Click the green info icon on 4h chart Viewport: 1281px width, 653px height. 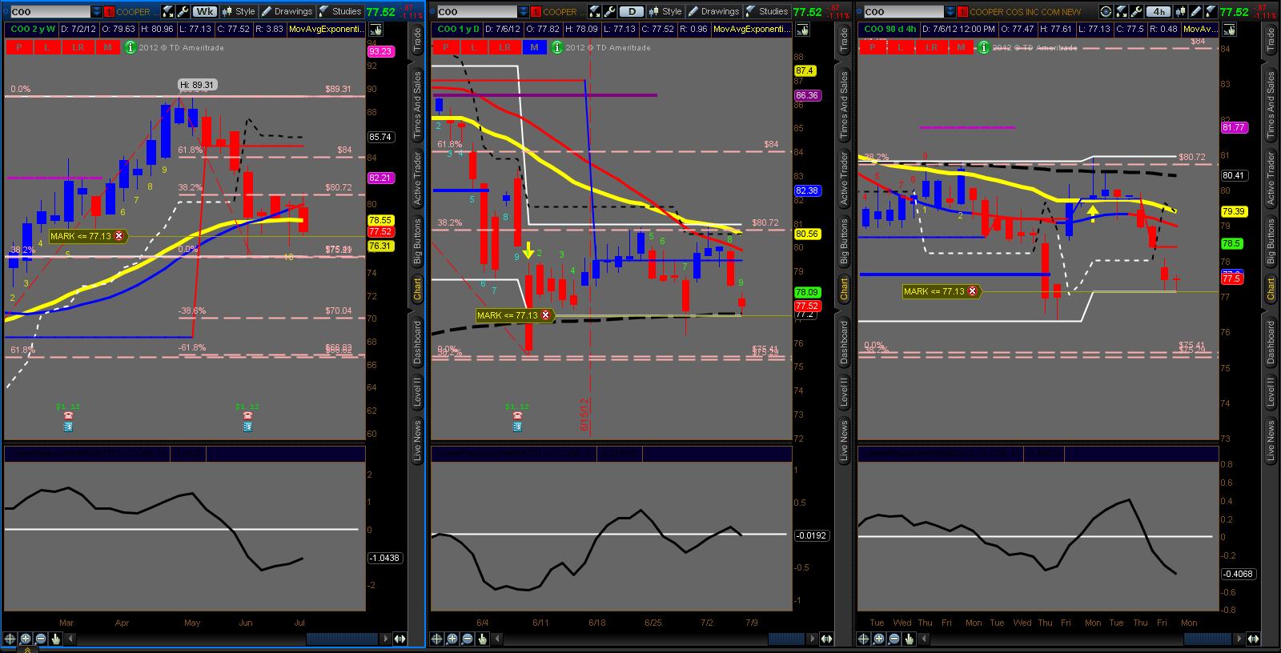tap(984, 47)
